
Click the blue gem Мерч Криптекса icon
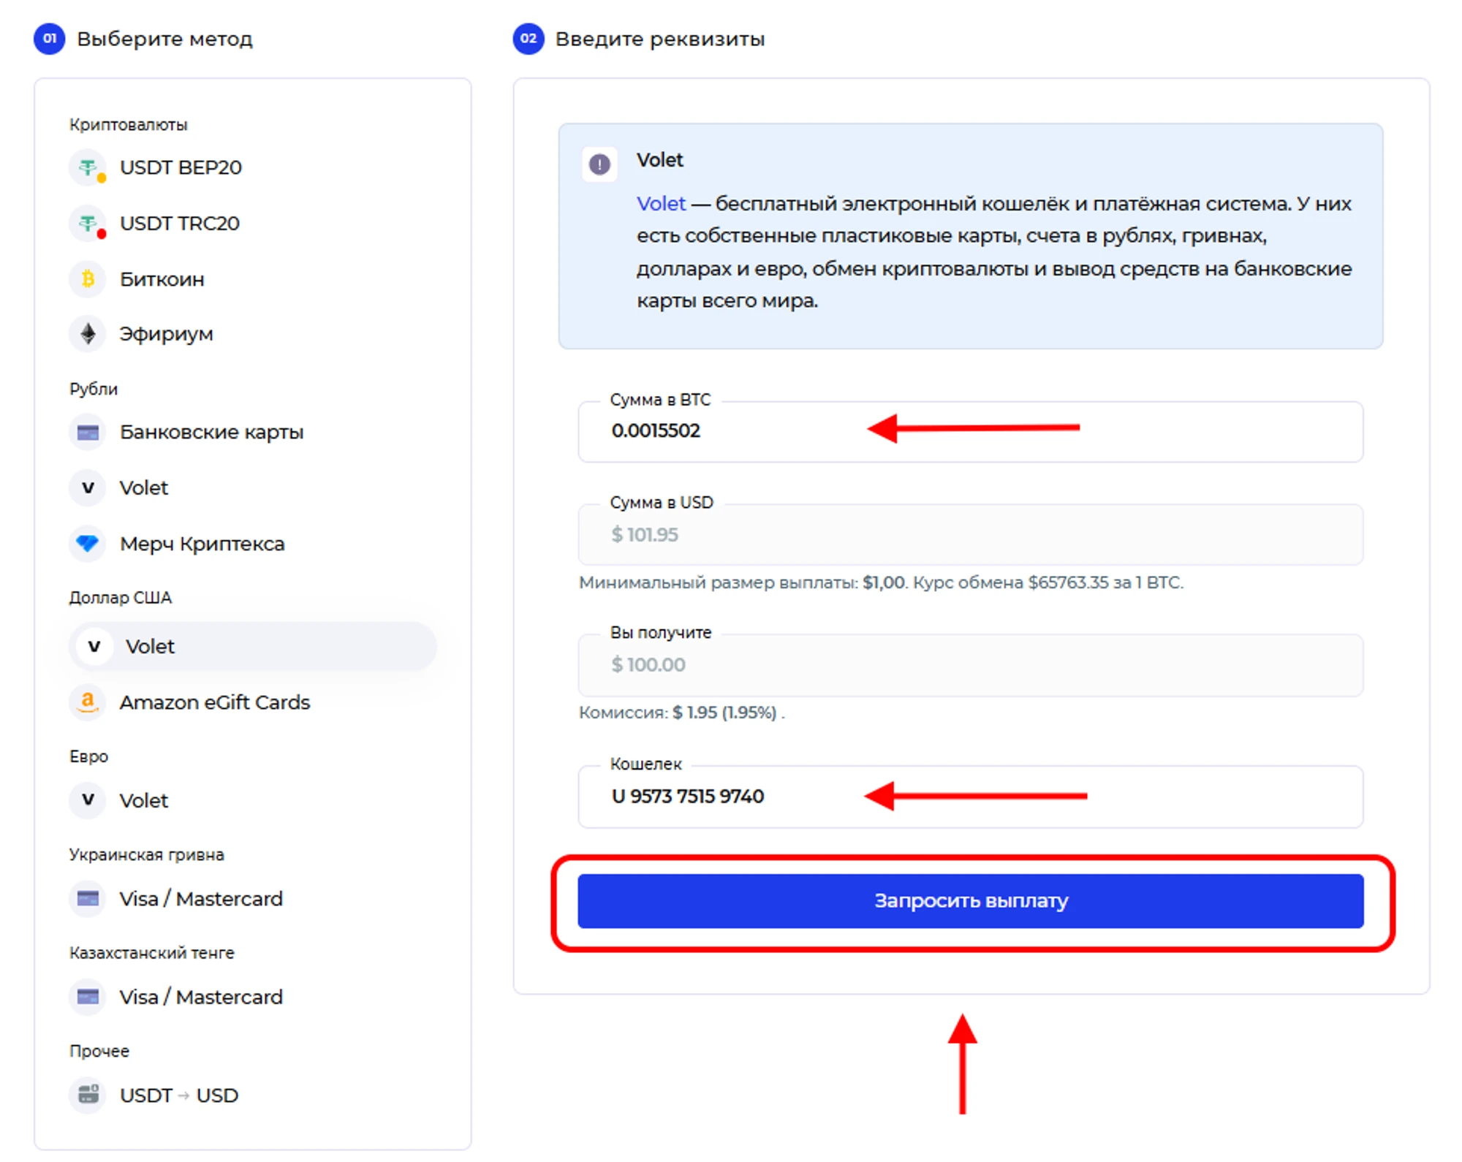88,544
